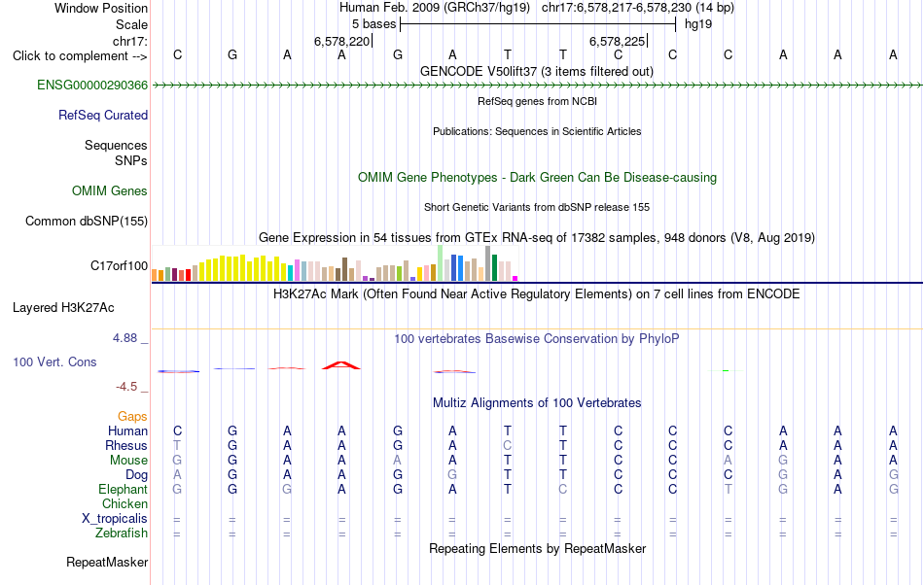
Task: Select the Dog alignment row label
Action: (x=136, y=475)
